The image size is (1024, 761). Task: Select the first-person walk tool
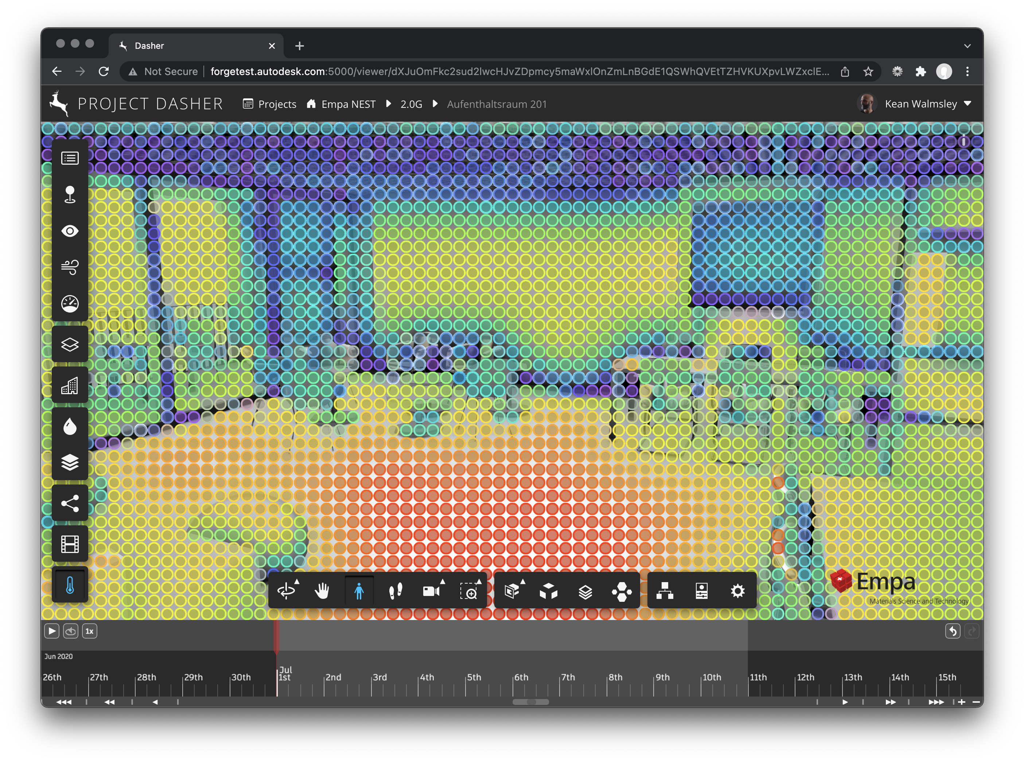pyautogui.click(x=359, y=591)
